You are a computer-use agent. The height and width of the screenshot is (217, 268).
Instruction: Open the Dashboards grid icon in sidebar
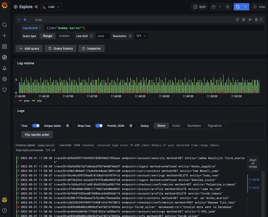pyautogui.click(x=5, y=46)
